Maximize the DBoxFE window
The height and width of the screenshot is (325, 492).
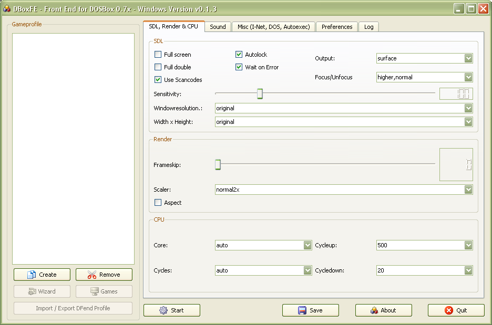coord(471,9)
